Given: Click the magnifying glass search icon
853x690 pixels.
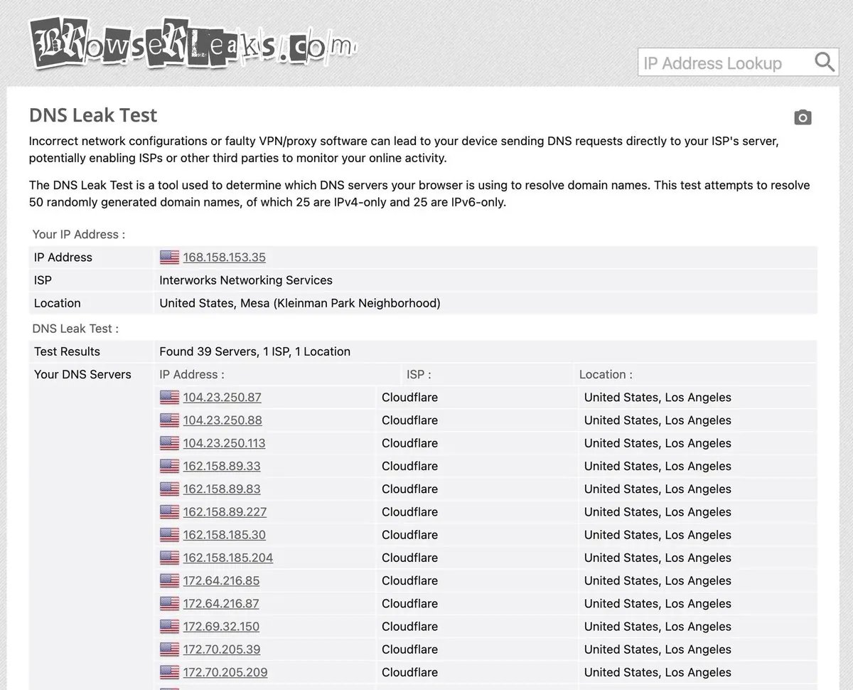Looking at the screenshot, I should pyautogui.click(x=825, y=63).
